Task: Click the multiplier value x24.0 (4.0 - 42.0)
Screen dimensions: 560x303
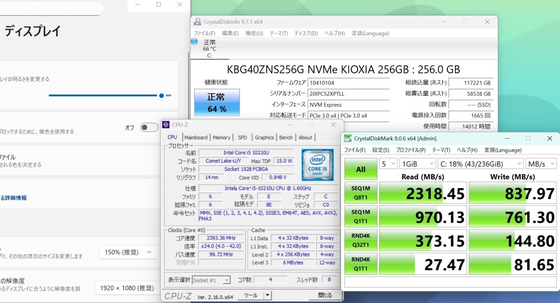Action: click(221, 246)
